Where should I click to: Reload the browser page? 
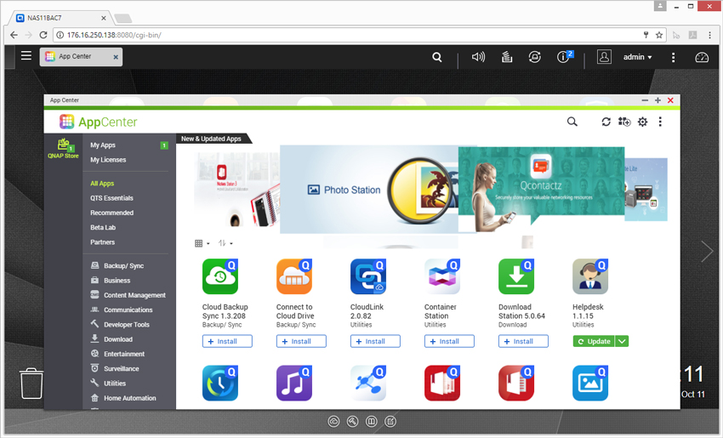coord(43,35)
